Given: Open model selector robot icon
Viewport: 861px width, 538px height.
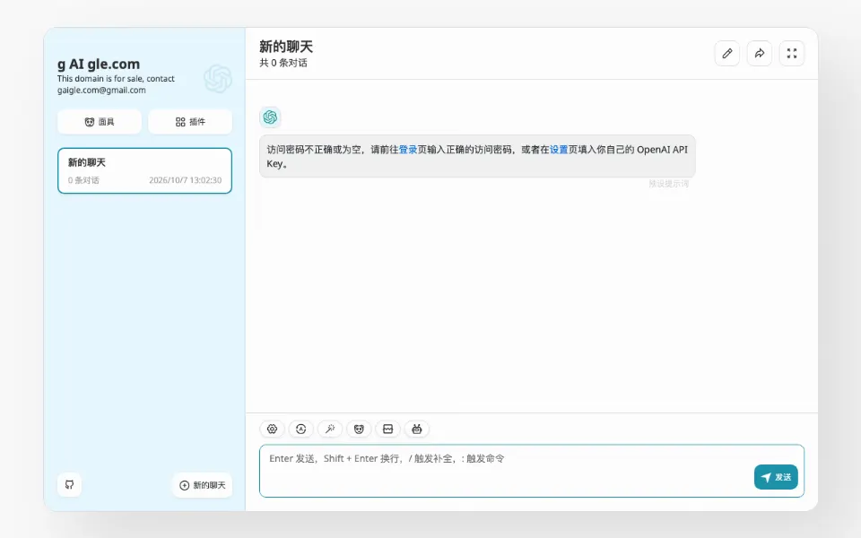Looking at the screenshot, I should (417, 430).
